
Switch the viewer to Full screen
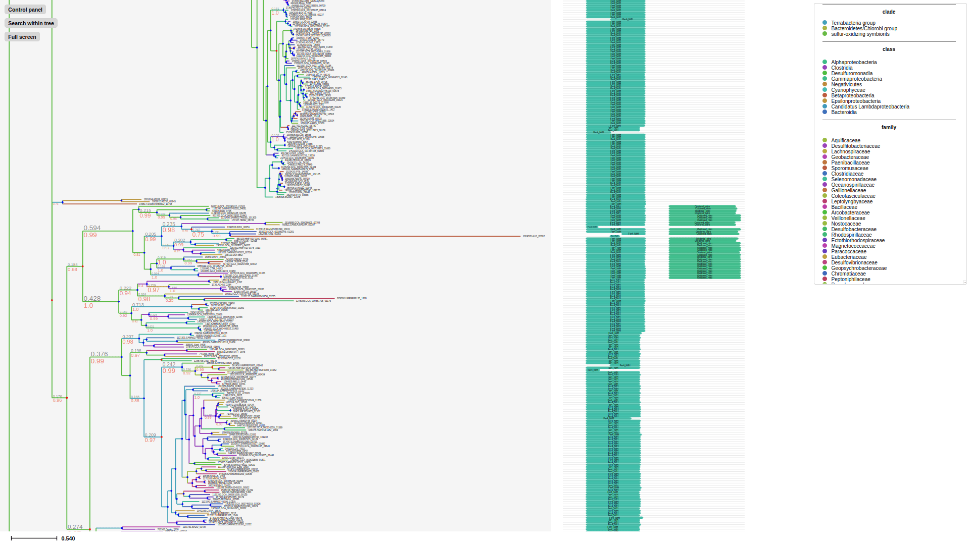pyautogui.click(x=22, y=37)
